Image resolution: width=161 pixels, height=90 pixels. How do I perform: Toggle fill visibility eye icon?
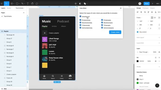[156, 61]
